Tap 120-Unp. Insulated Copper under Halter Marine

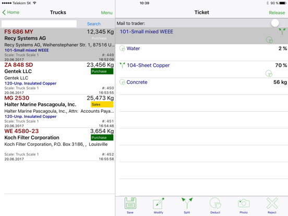pos(30,116)
